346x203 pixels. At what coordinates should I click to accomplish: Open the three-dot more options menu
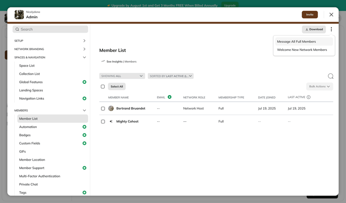point(331,29)
